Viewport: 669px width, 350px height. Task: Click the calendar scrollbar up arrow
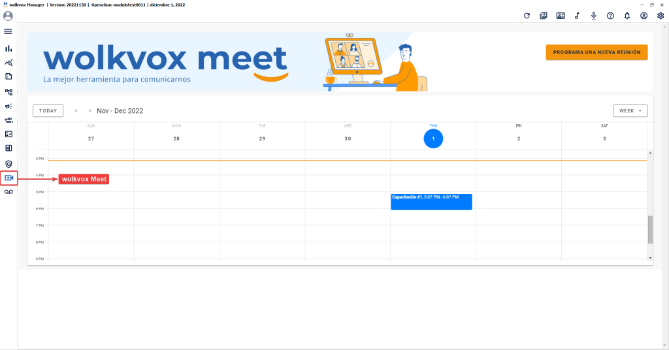click(650, 153)
